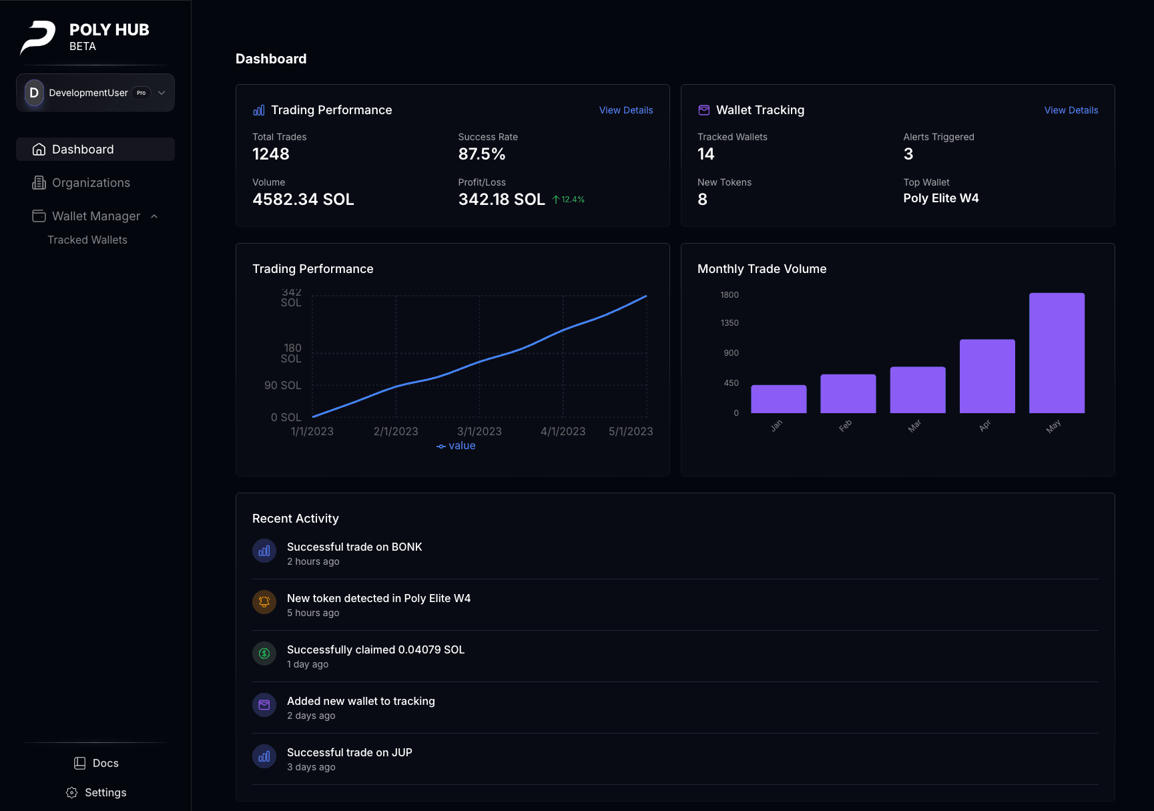Click the bell icon next to new token alert
1154x811 pixels.
tap(264, 602)
